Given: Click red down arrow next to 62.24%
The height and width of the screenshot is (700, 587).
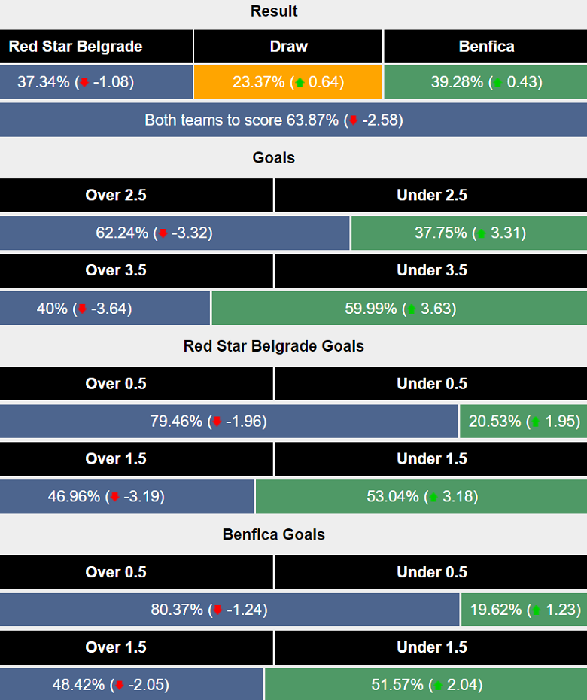Looking at the screenshot, I should point(162,233).
